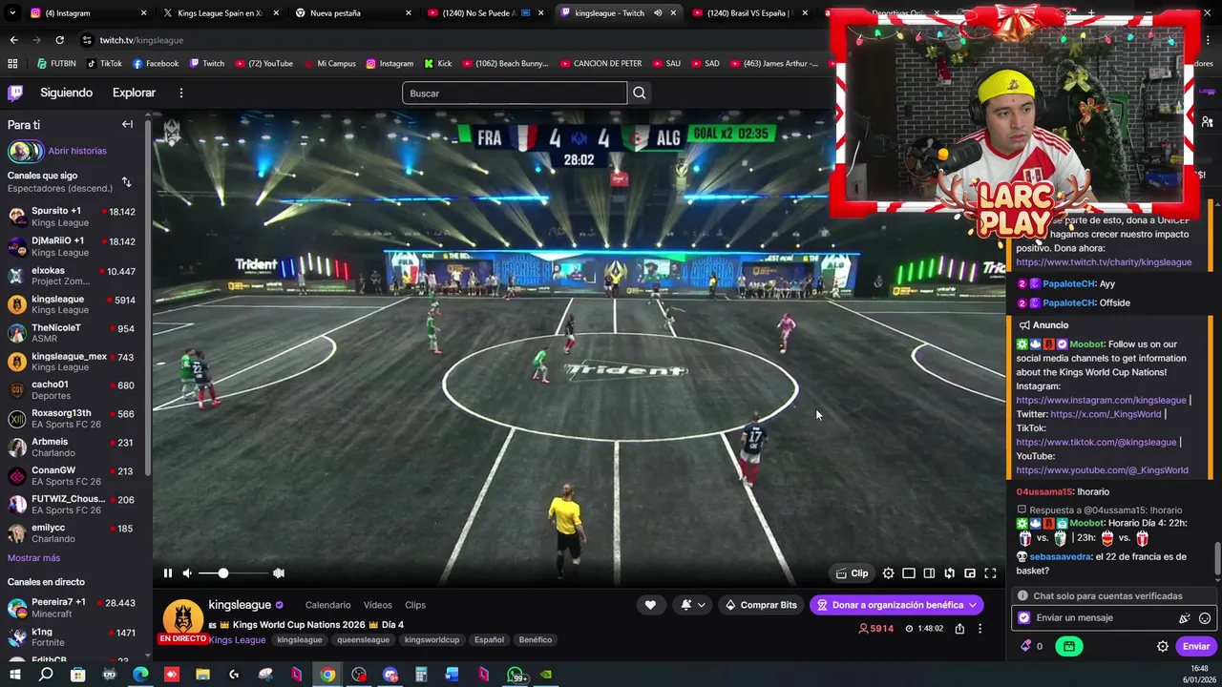Open the emote picker smiley

pyautogui.click(x=1205, y=618)
